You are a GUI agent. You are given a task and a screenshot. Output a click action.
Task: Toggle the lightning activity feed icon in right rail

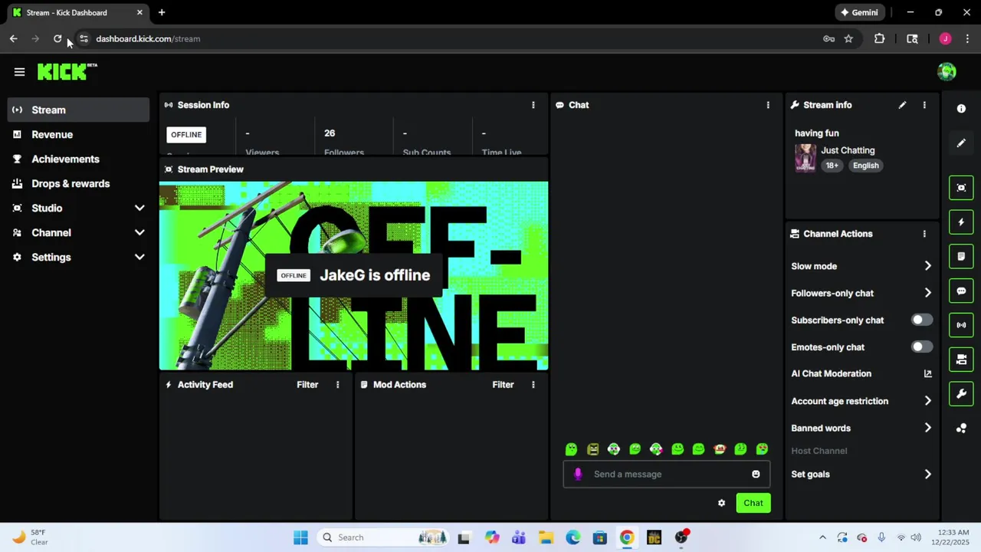[961, 222]
